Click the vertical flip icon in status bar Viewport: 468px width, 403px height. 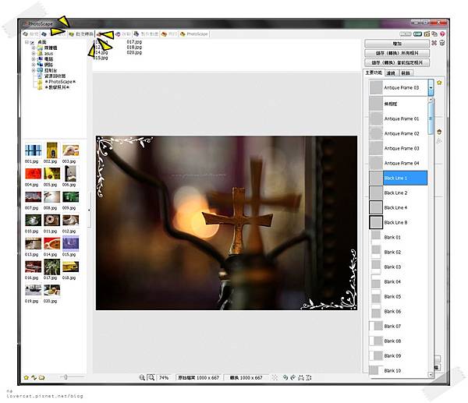pyautogui.click(x=309, y=377)
